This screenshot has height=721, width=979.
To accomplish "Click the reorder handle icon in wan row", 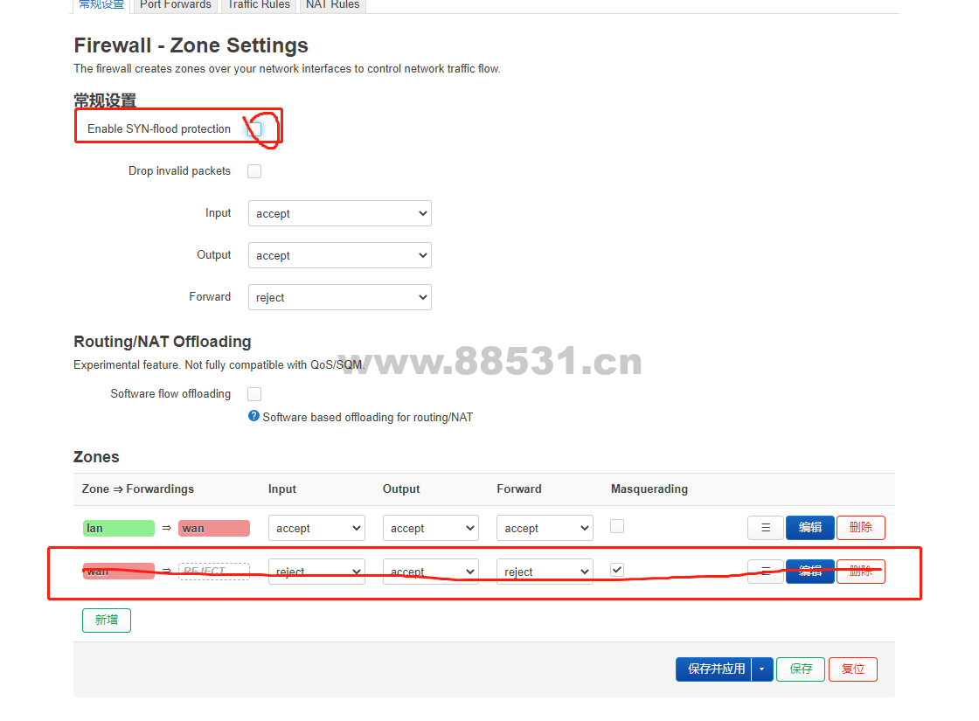I will coord(766,572).
